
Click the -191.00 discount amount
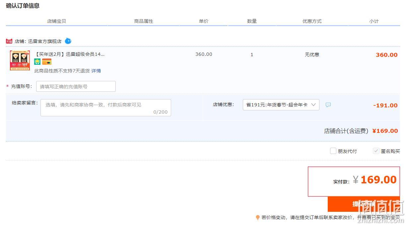point(385,105)
